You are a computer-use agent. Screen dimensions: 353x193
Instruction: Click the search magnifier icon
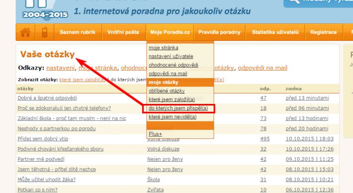tap(294, 2)
